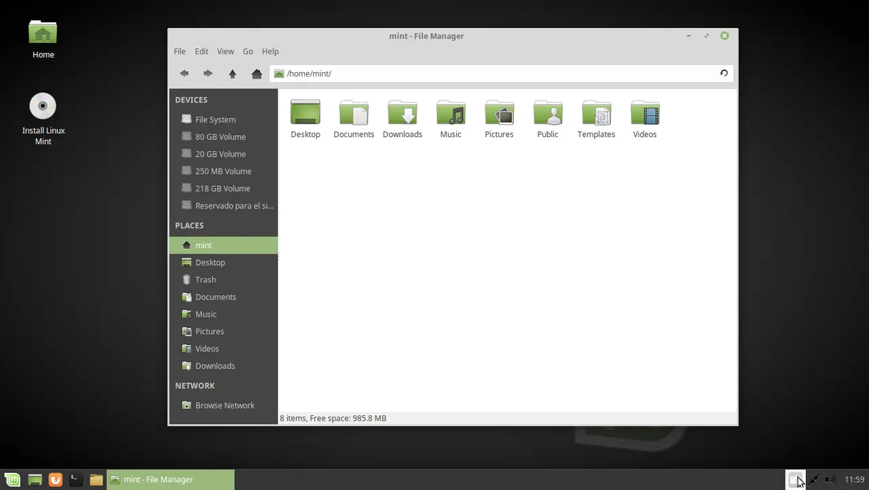Screen dimensions: 869x490
Task: Click the green Show Desktop taskbar icon
Action: (x=35, y=480)
